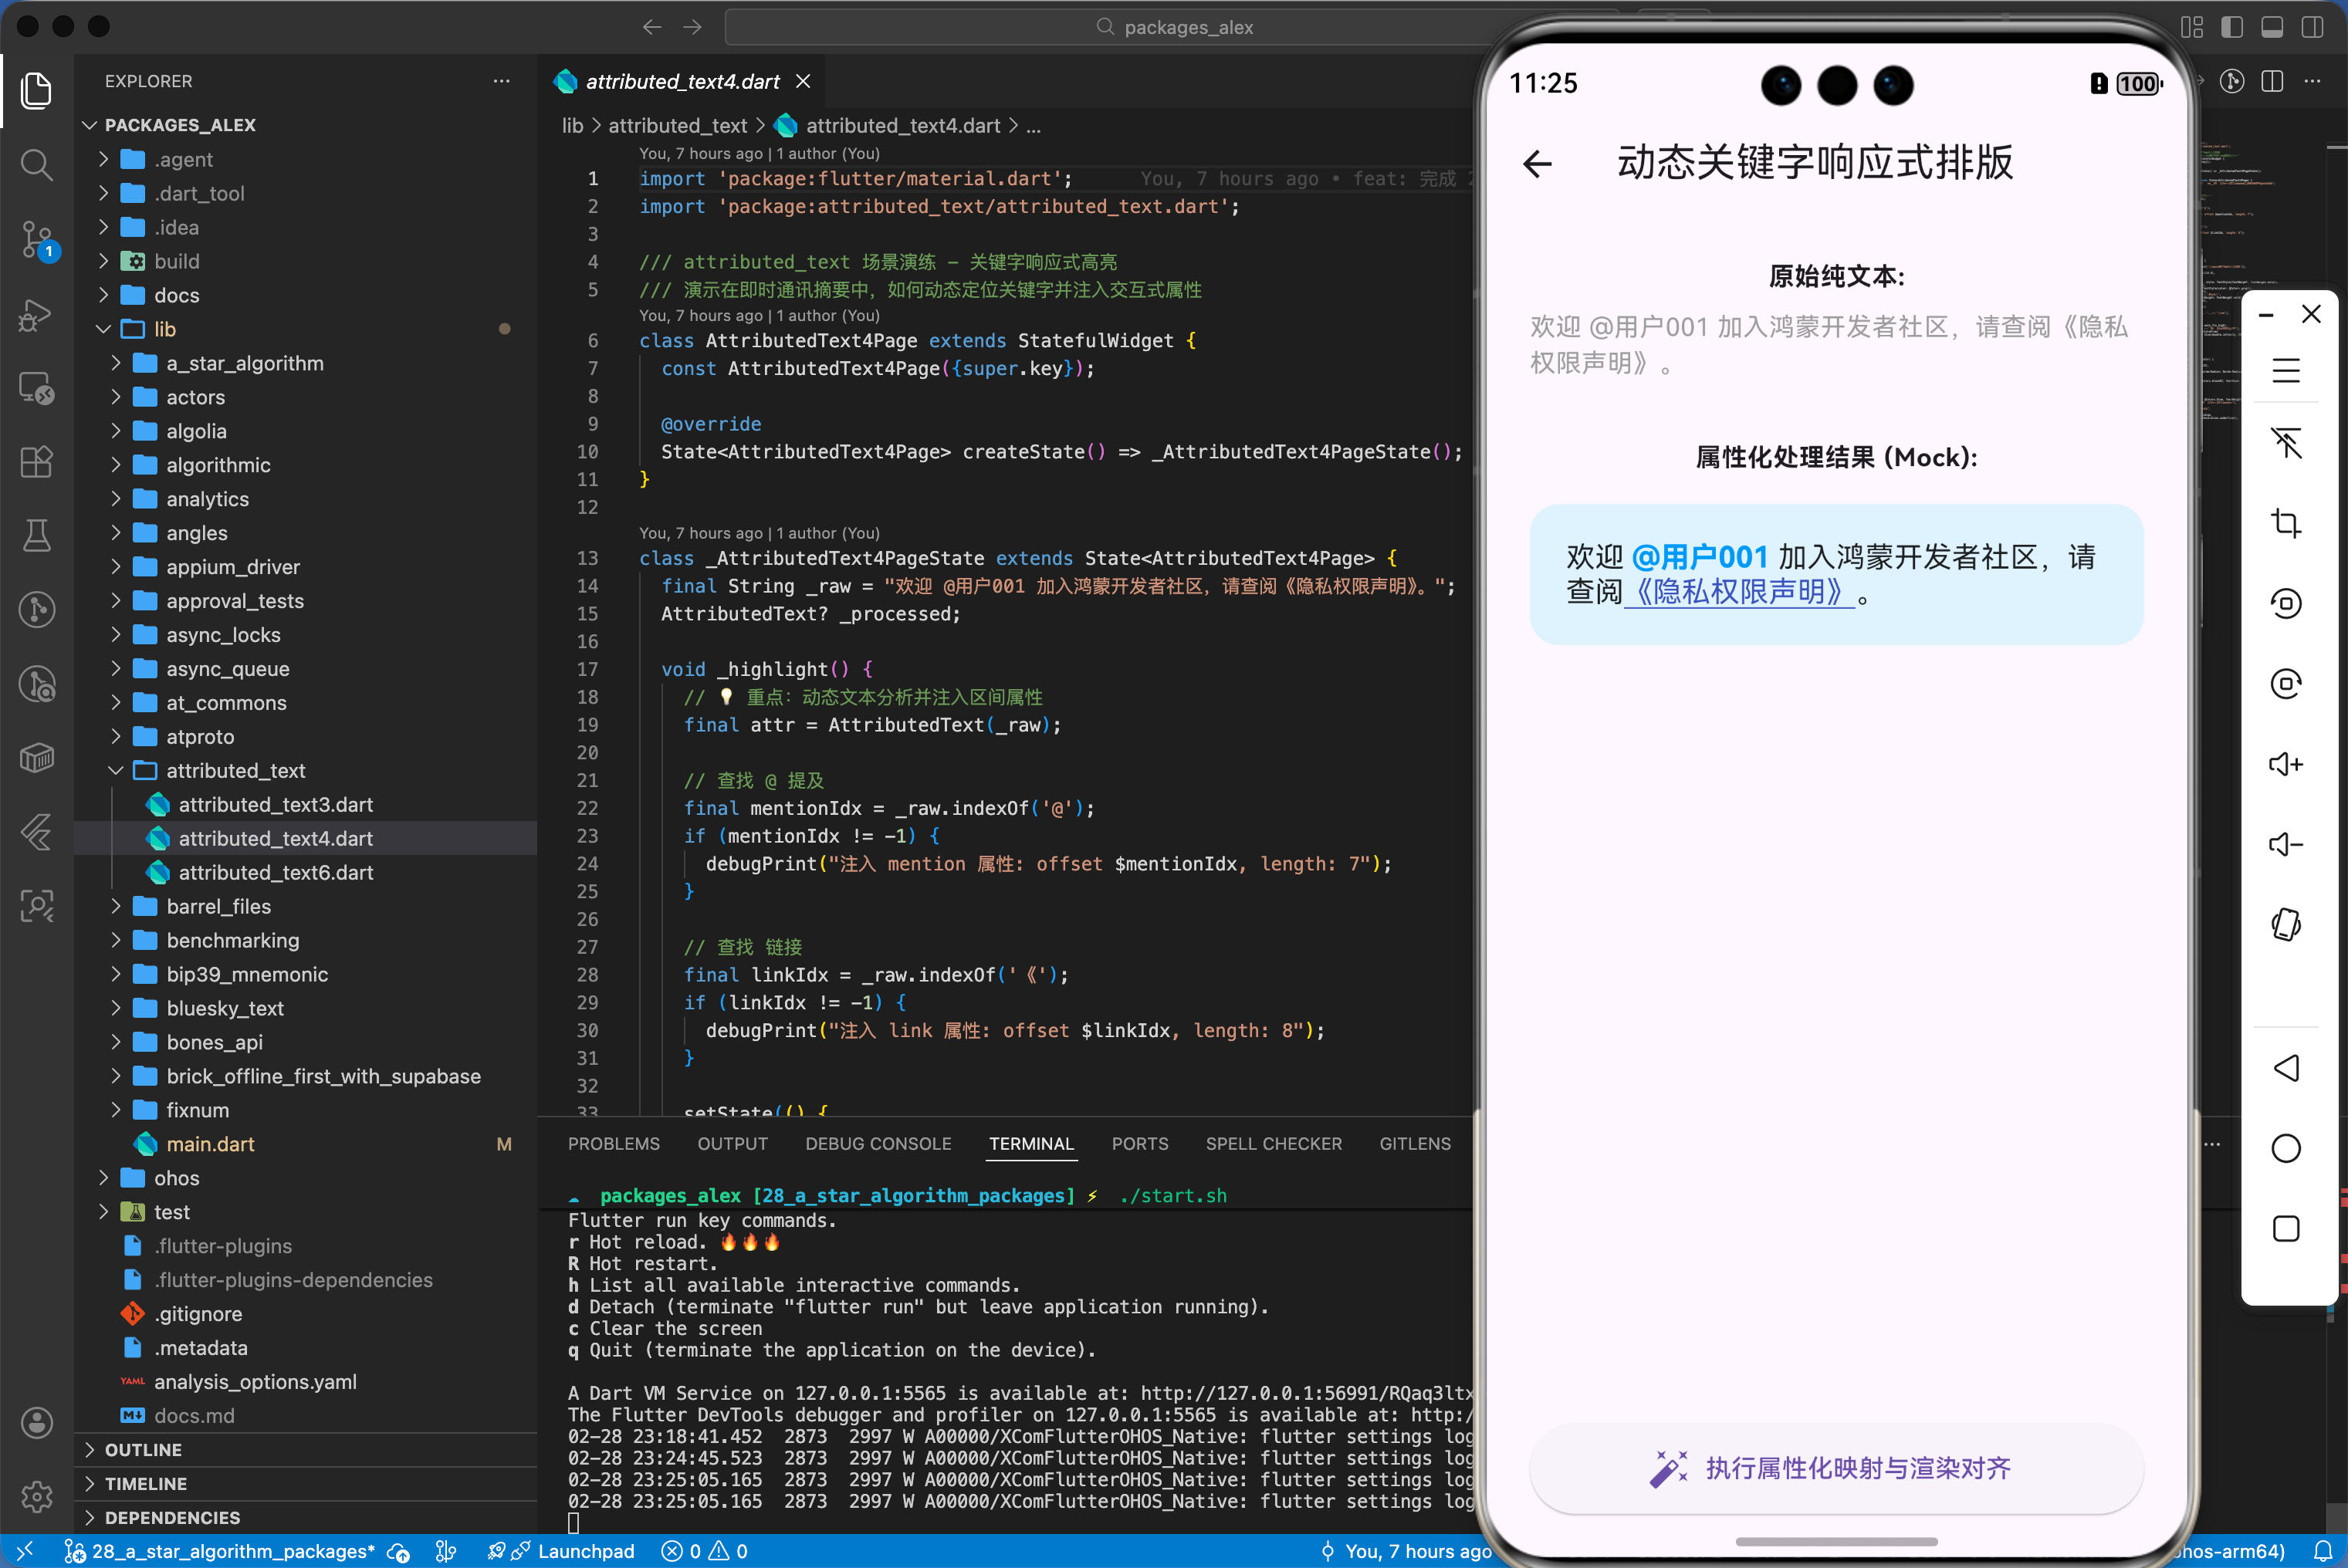Open the Testing flask icon panel
The width and height of the screenshot is (2348, 1568).
tap(37, 535)
